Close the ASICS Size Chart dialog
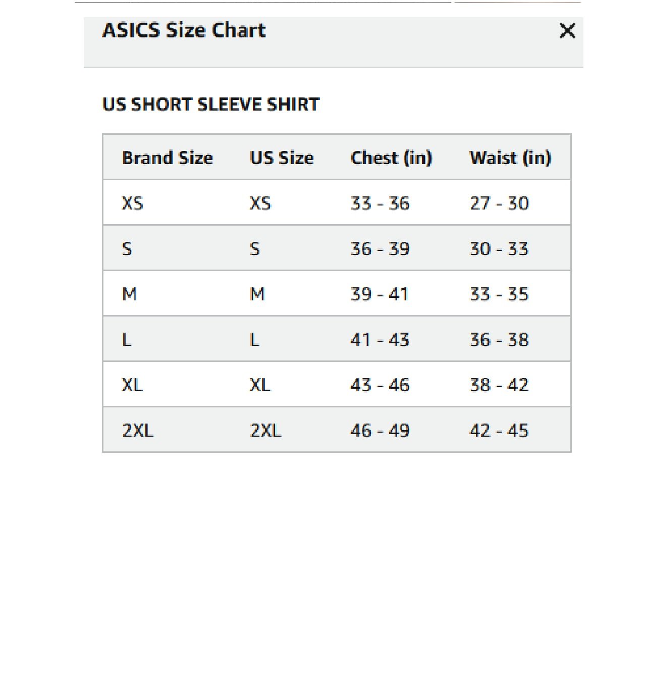Screen dimensions: 646x679 pos(567,31)
